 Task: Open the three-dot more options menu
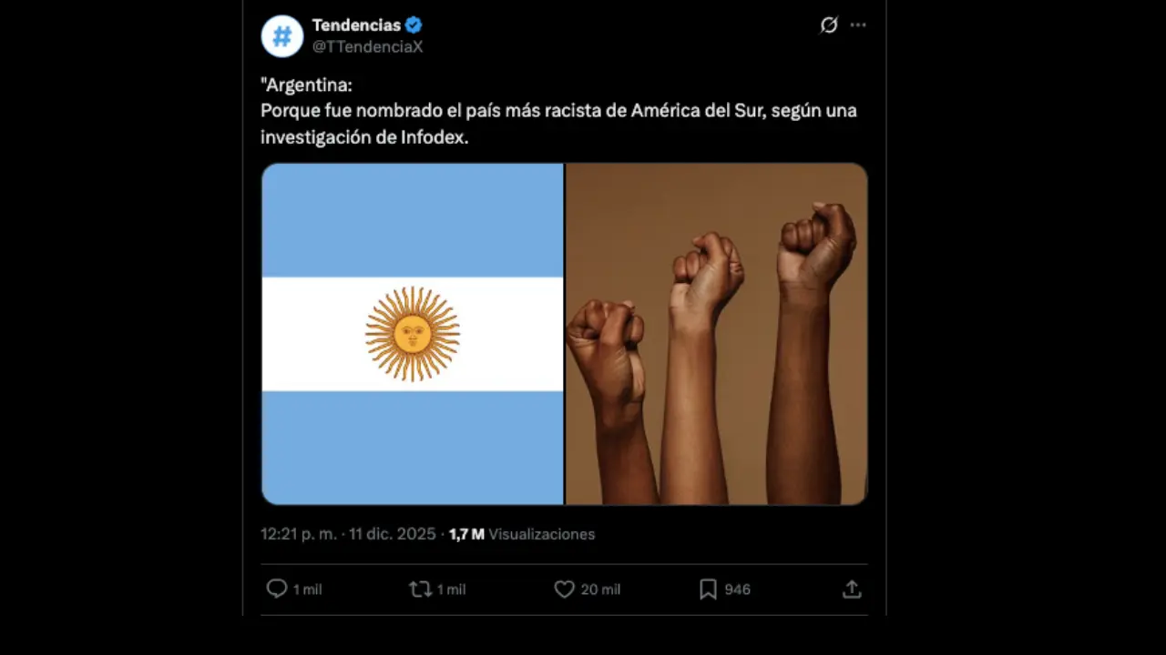(858, 25)
